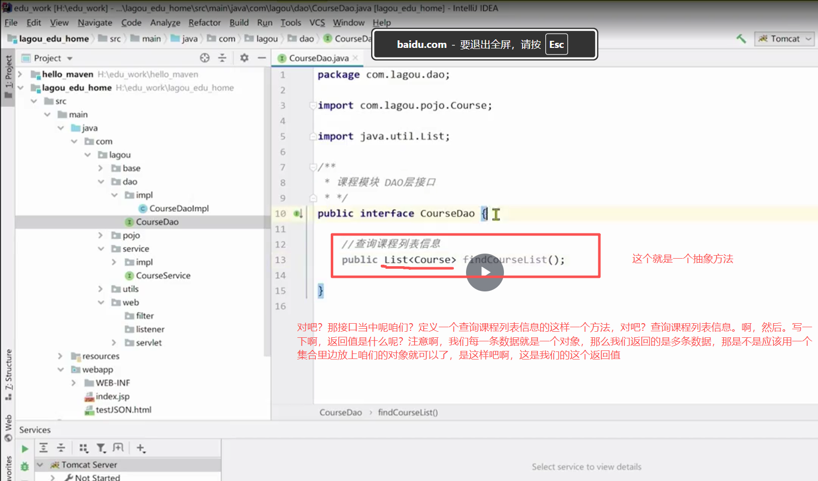818x481 pixels.
Task: Open the Build menu
Action: click(x=239, y=23)
